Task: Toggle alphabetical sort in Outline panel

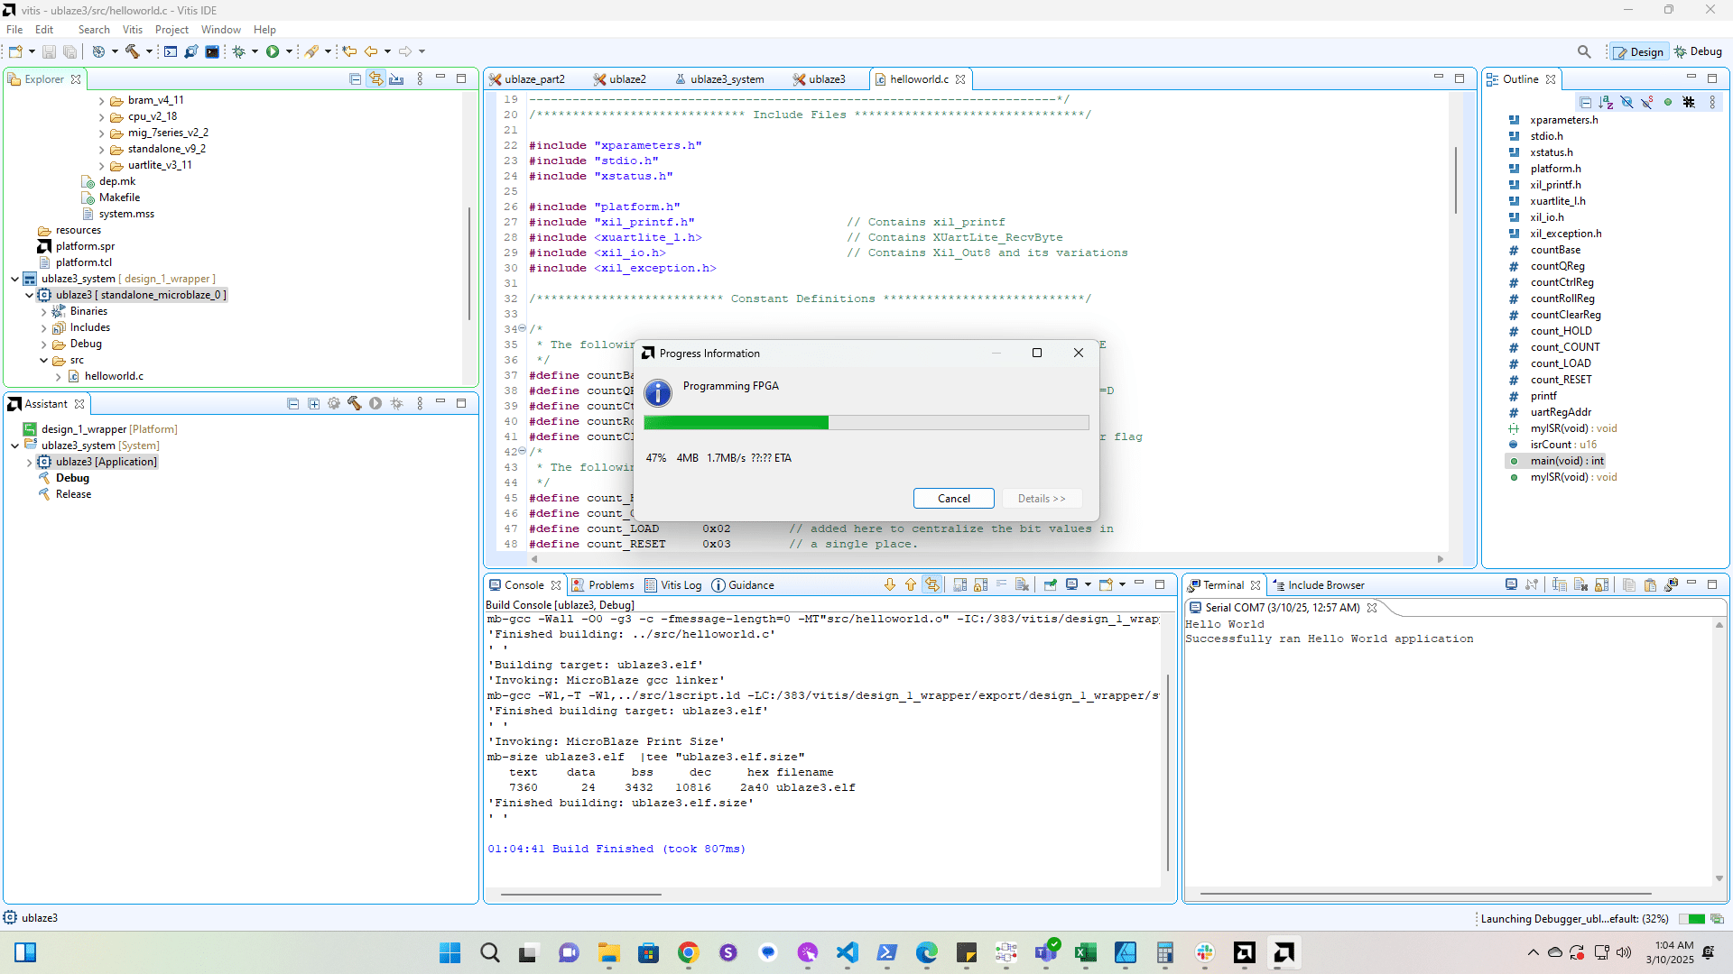Action: [1606, 102]
